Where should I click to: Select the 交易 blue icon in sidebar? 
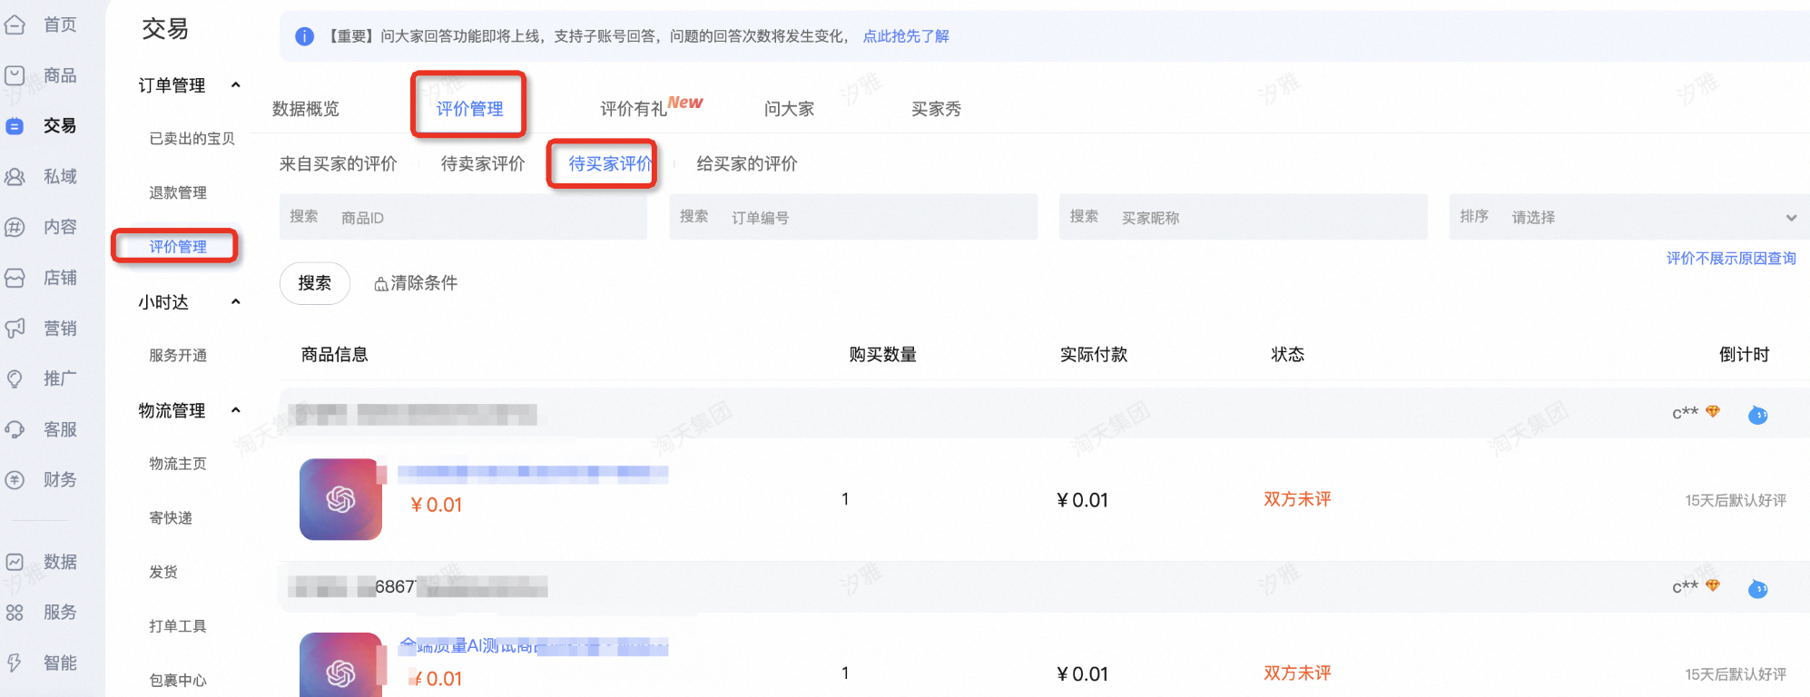[x=15, y=126]
